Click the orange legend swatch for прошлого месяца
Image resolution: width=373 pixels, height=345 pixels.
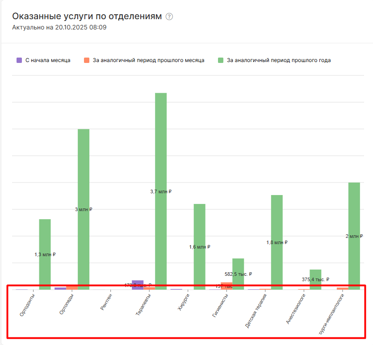point(87,60)
